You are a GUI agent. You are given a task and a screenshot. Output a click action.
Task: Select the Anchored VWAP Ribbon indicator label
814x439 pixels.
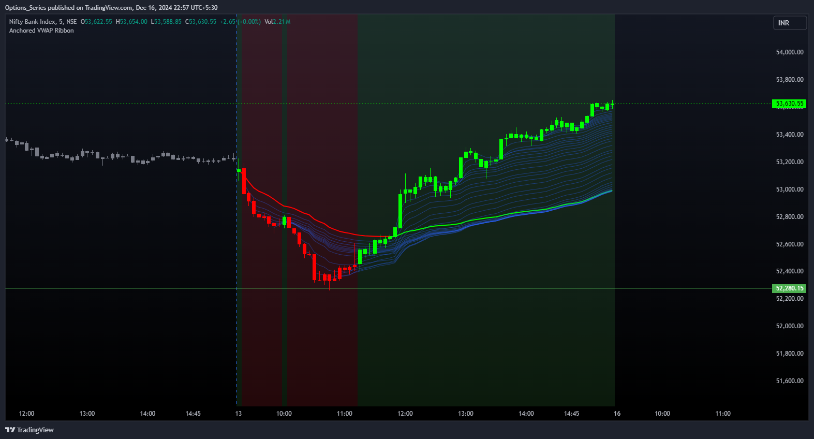click(41, 31)
